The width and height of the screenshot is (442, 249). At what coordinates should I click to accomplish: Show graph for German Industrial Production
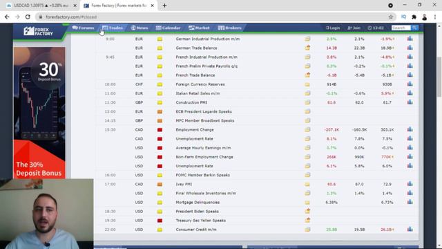tap(410, 39)
